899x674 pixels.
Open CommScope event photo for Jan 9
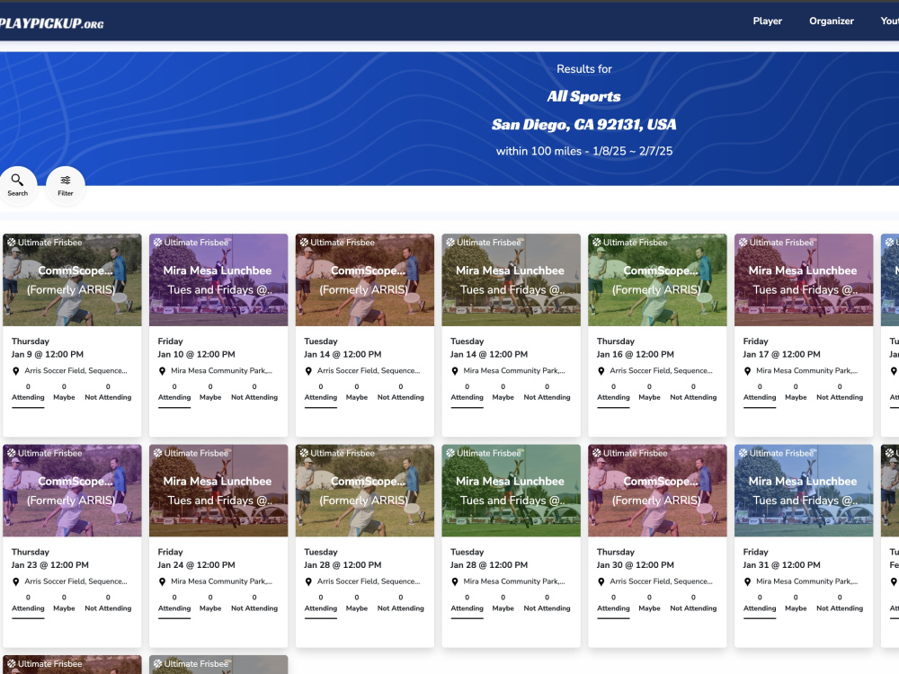coord(72,279)
